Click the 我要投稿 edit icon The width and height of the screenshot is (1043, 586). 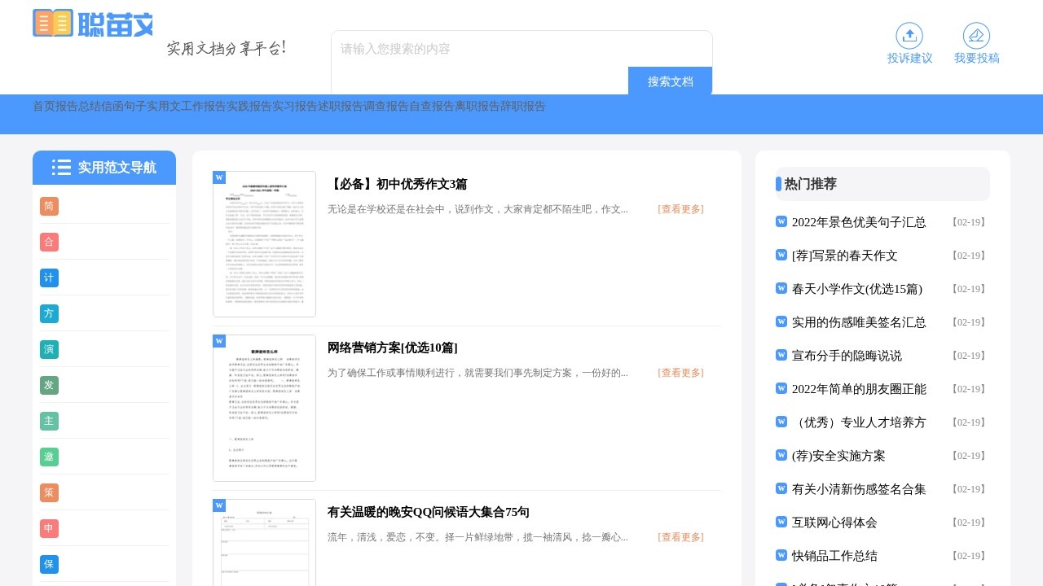pos(976,36)
